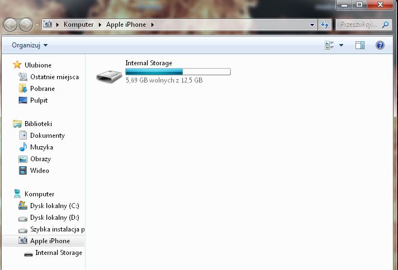Viewport: 398px width, 270px height.
Task: Open the Pobrane folder
Action: [x=42, y=88]
